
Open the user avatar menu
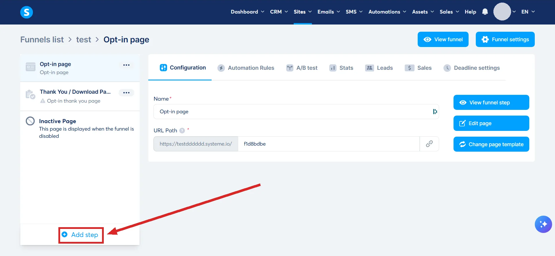coord(502,12)
